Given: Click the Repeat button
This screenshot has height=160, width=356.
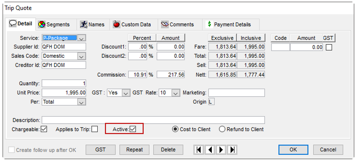Looking at the screenshot, I should 134,149.
